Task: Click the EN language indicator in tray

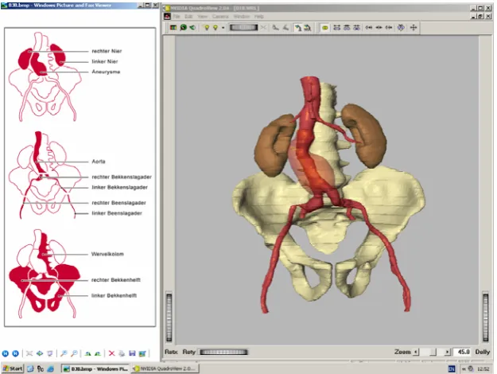Action: click(x=452, y=368)
